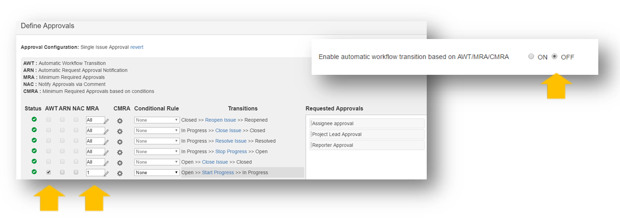Click CMRA gear for Stop Progress row
620x219 pixels.
[x=120, y=152]
